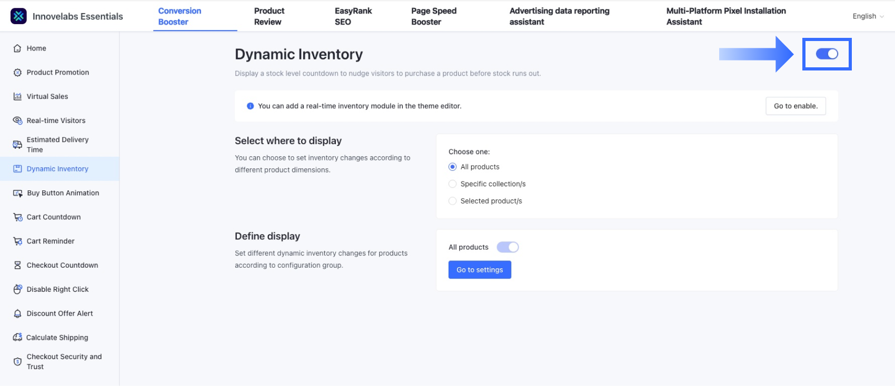Select the Specific collection/s radio option
The image size is (895, 386).
pyautogui.click(x=453, y=184)
